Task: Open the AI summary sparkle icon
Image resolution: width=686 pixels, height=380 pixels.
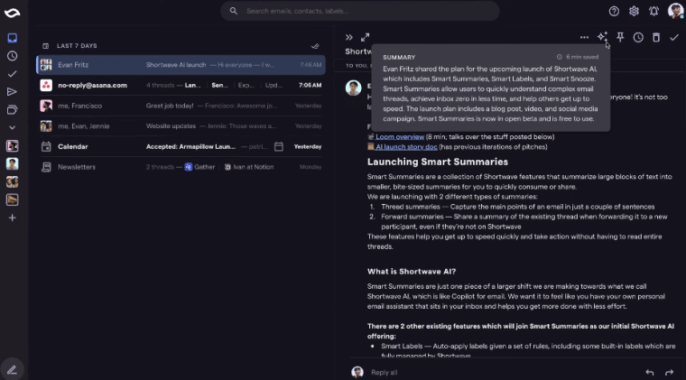Action: (602, 37)
